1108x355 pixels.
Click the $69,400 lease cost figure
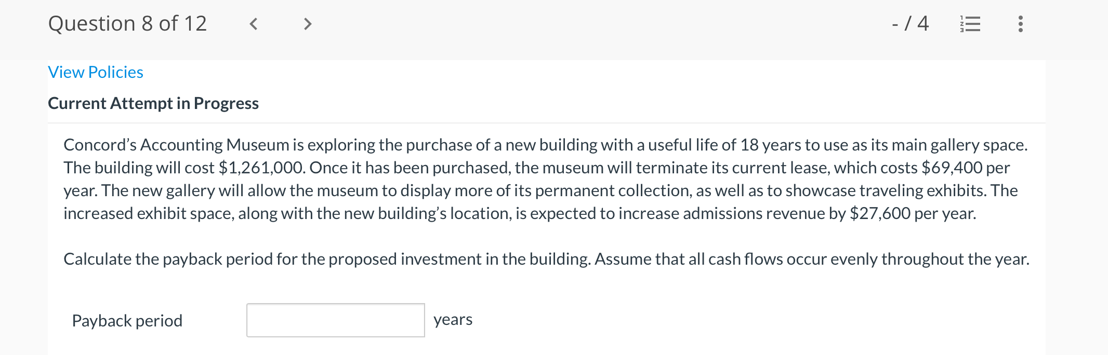pos(952,168)
